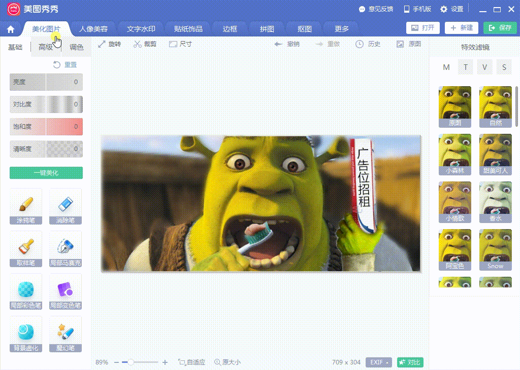Apply the 原图 filter thumbnail
Viewport: 520px width, 370px height.
tap(454, 106)
